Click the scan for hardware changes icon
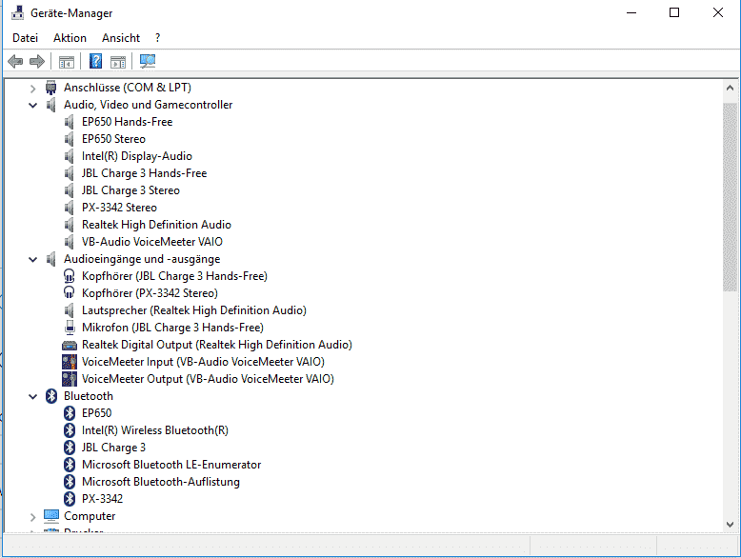Image resolution: width=741 pixels, height=558 pixels. (x=148, y=61)
